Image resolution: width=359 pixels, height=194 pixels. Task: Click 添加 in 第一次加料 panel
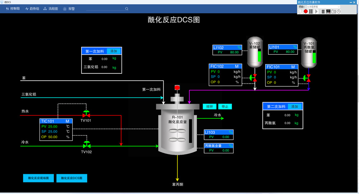point(114,51)
